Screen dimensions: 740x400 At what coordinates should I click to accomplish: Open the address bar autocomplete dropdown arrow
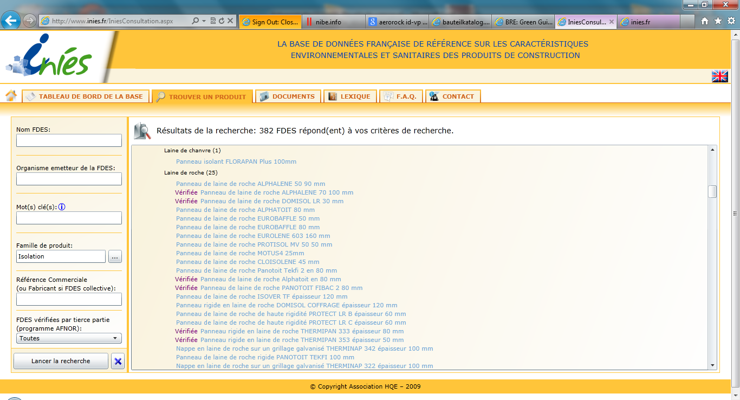tap(204, 21)
